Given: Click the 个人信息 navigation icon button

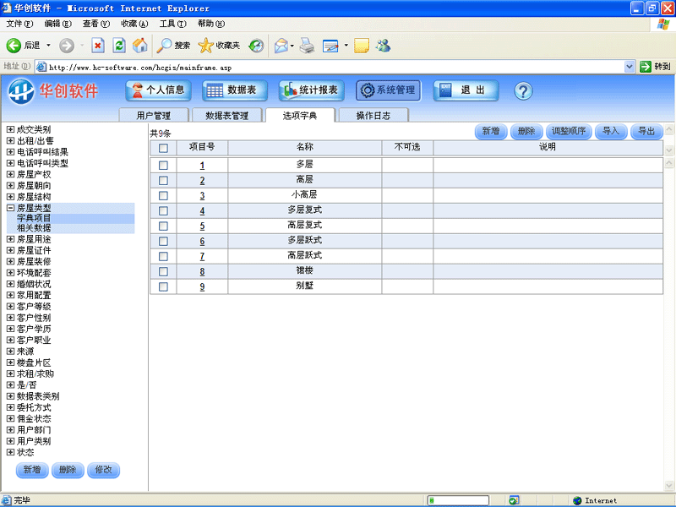Looking at the screenshot, I should (158, 90).
